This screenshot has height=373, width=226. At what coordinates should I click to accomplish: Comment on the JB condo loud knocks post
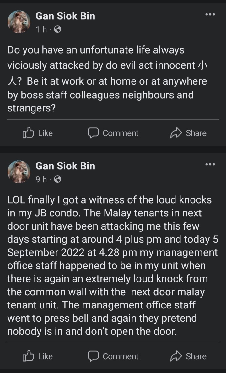tap(113, 356)
